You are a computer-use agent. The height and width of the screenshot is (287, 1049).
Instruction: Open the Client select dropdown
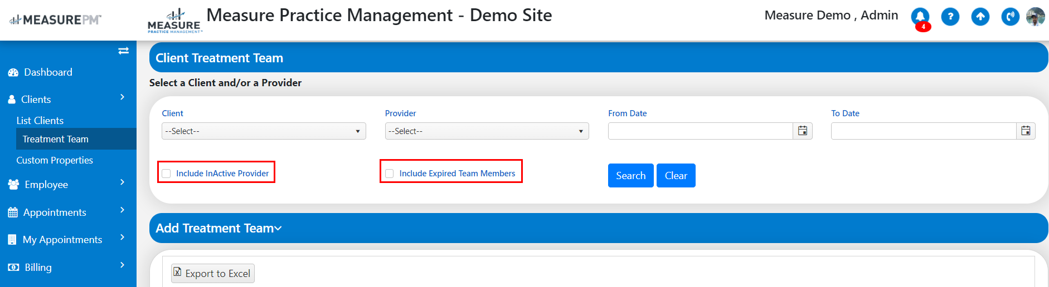[x=264, y=131]
